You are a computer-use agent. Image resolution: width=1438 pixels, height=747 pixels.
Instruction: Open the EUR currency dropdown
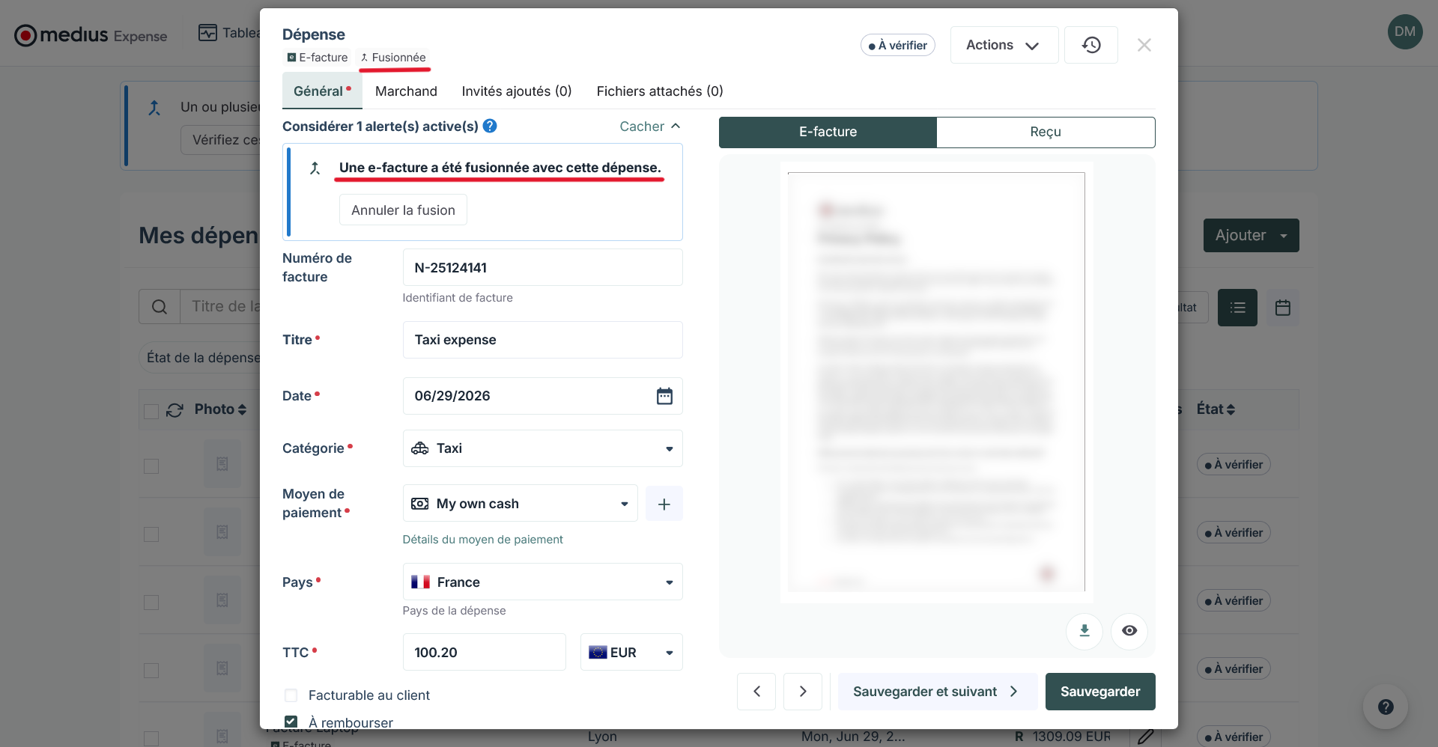click(x=631, y=653)
